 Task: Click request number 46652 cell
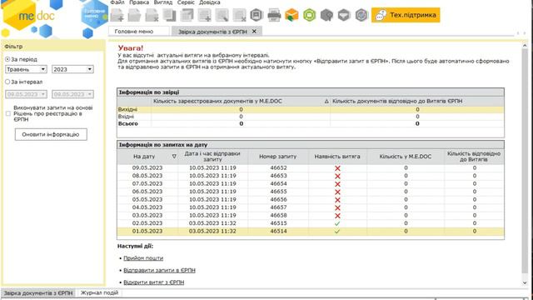coord(278,168)
